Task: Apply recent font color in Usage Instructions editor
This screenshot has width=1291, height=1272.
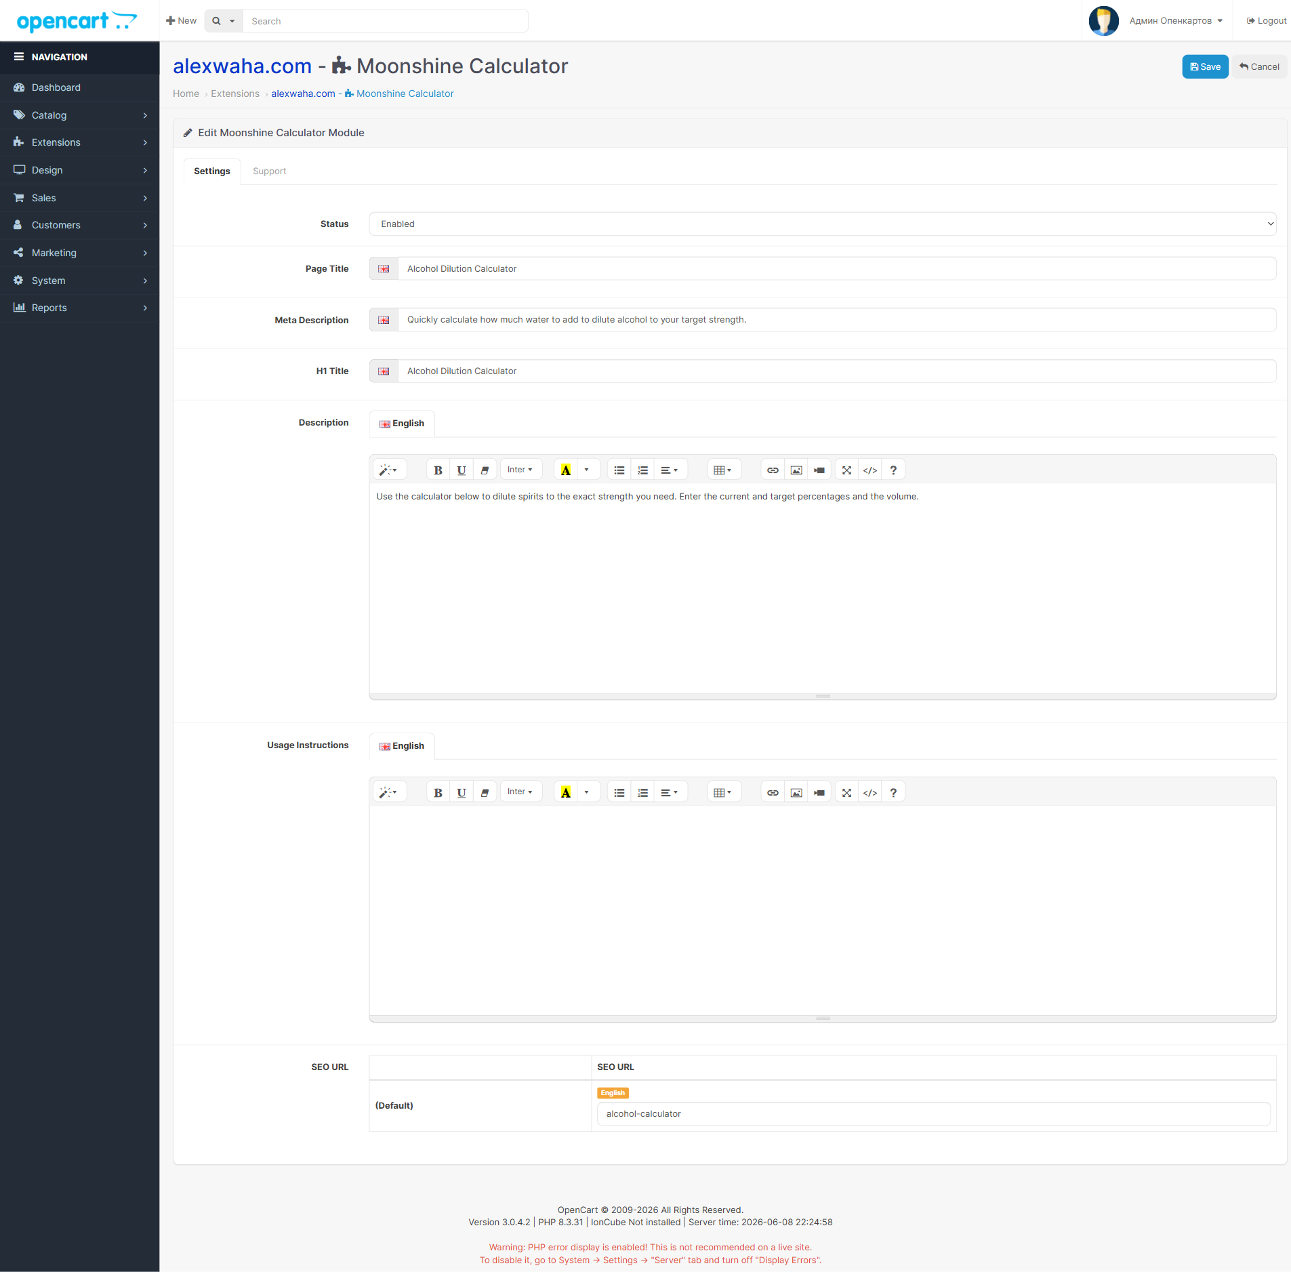Action: click(x=566, y=792)
